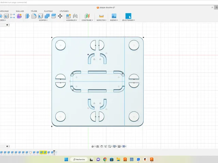Expand the collapsed comments panel dot at bottom left

tap(7, 146)
